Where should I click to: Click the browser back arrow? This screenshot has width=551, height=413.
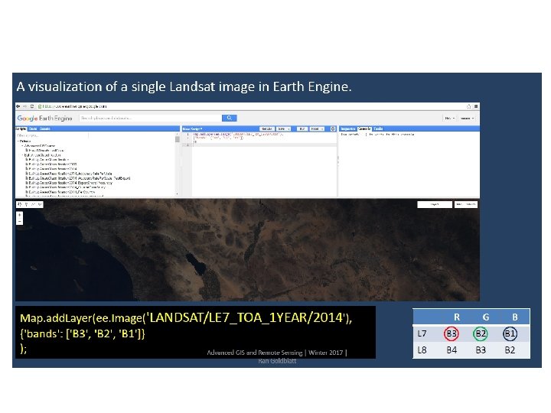point(18,106)
